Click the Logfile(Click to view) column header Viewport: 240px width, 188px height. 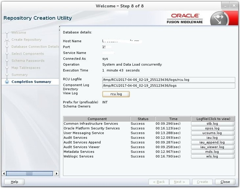tap(213, 119)
